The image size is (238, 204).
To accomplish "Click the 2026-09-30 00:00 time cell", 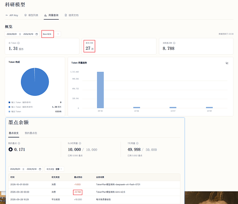I will (x=20, y=192).
